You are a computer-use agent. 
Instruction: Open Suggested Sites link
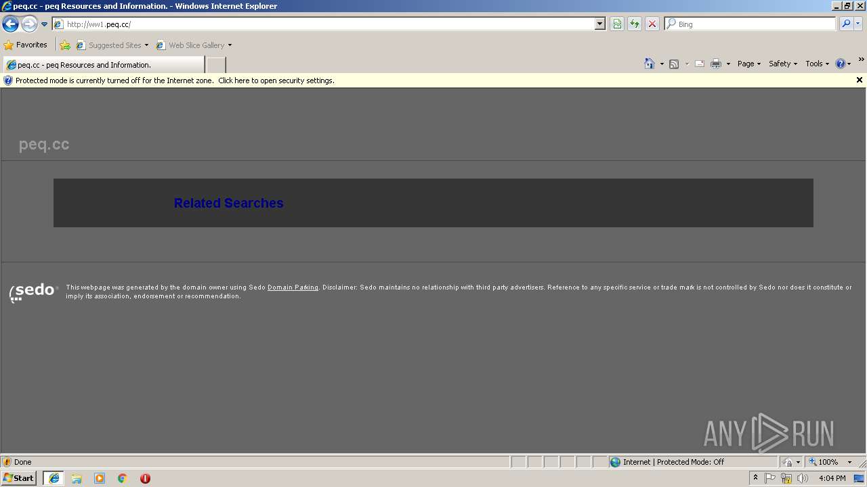coord(112,45)
